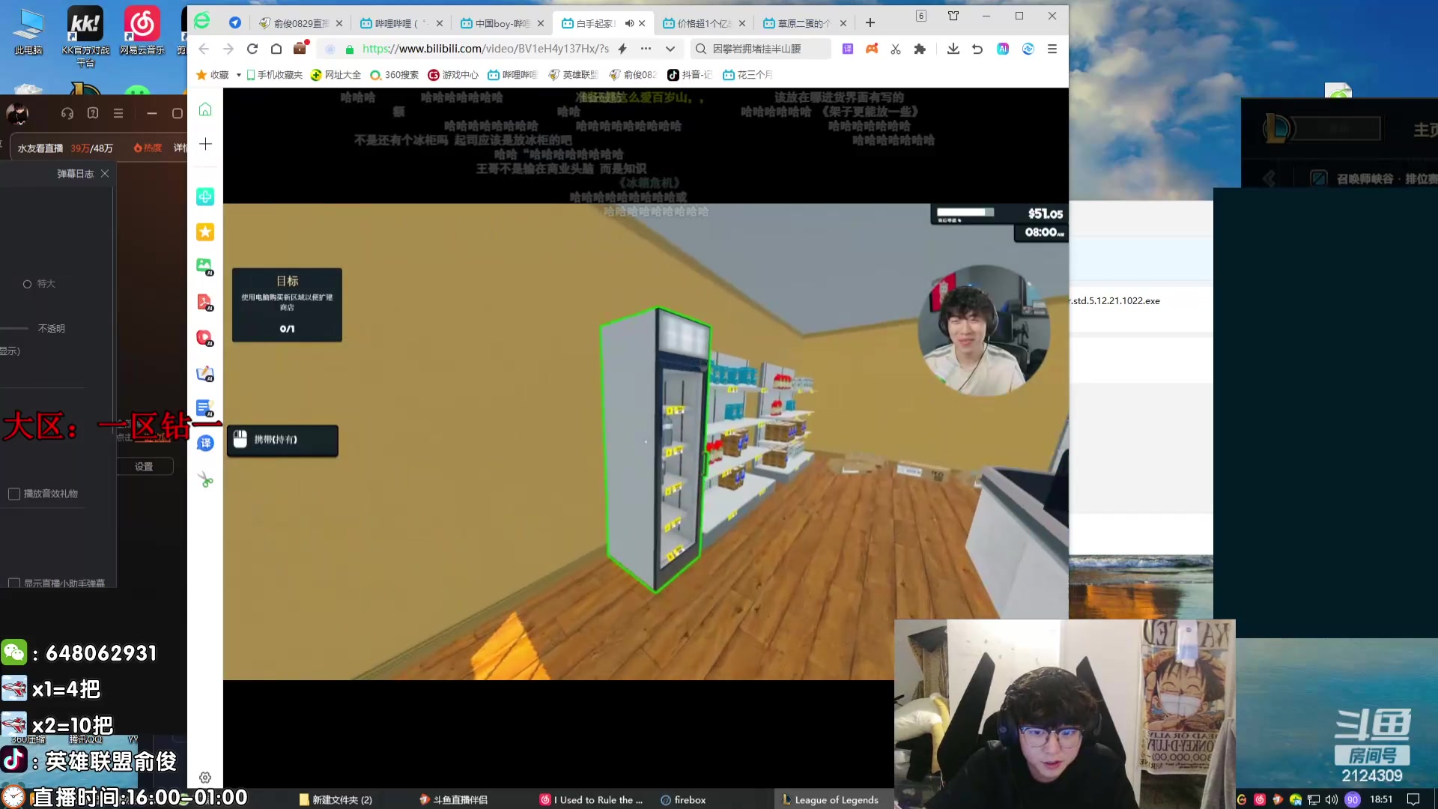Screen dimensions: 1438x809
Task: Click the sidebar plus add icon
Action: 205,144
